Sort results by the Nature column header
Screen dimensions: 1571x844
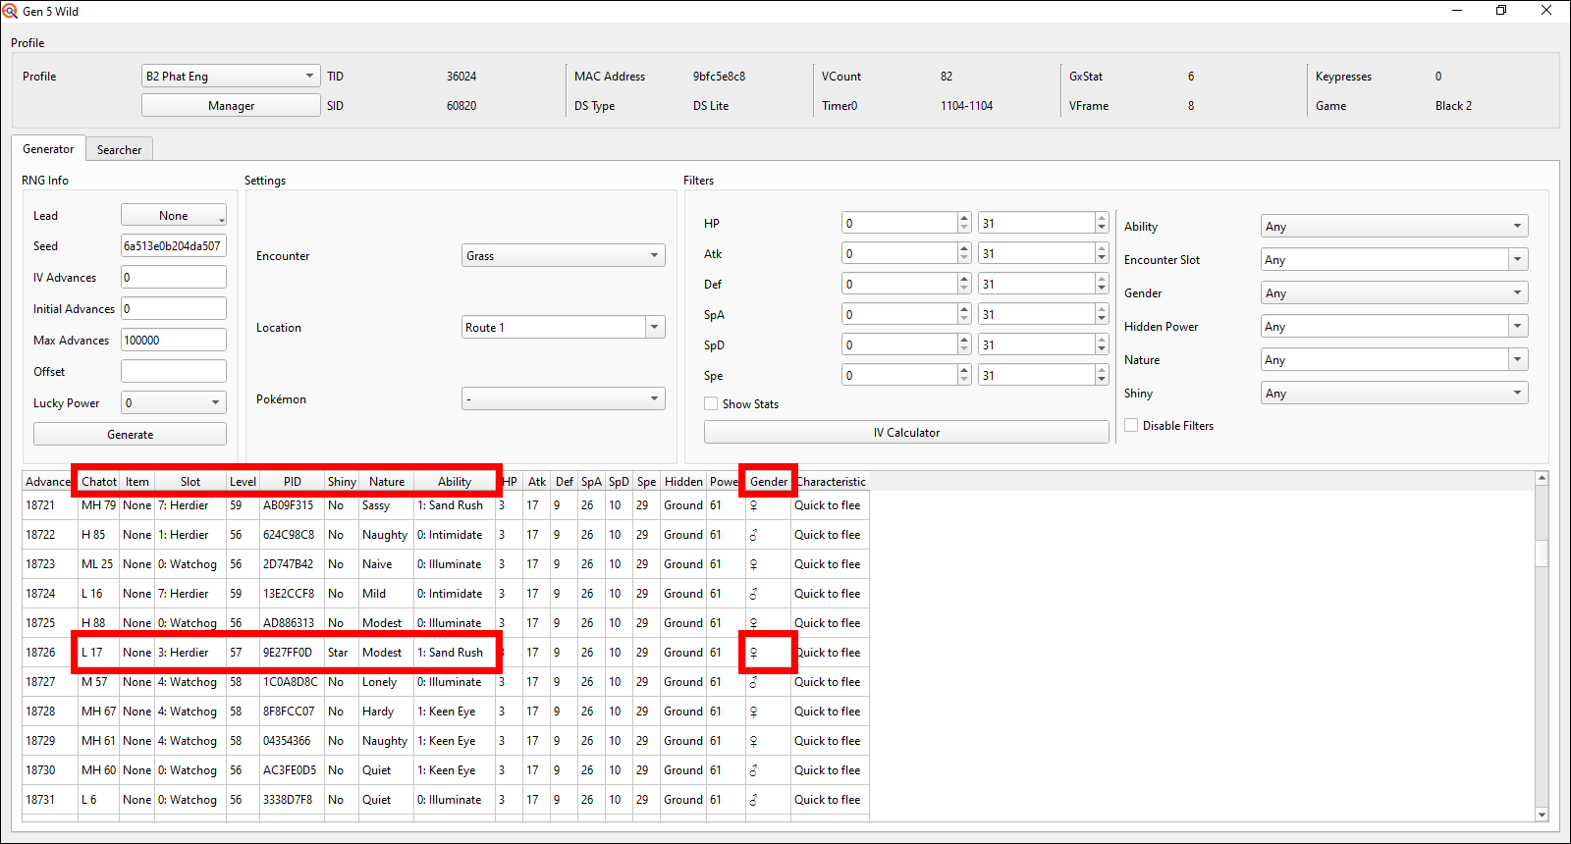click(386, 482)
